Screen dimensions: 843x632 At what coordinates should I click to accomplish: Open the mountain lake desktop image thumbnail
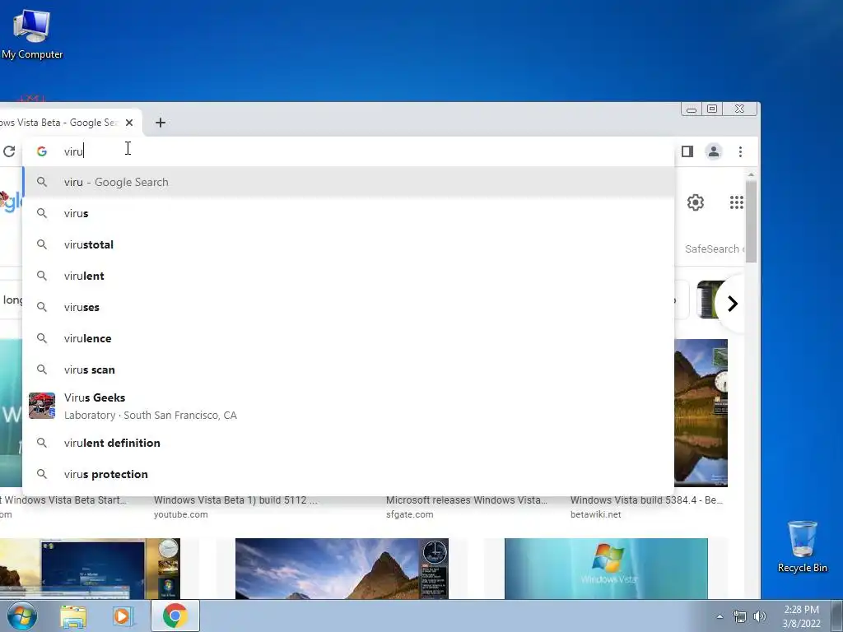701,413
